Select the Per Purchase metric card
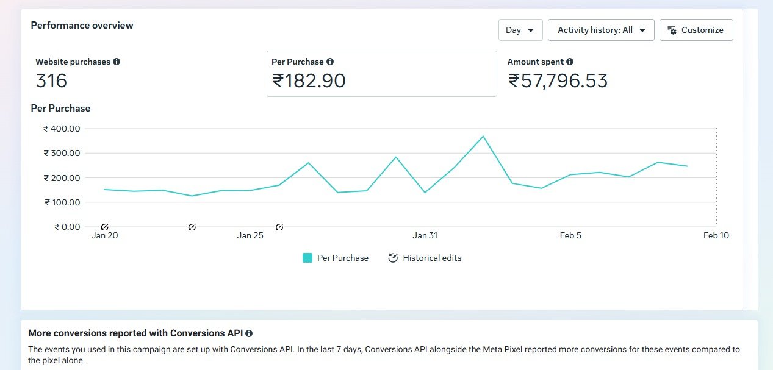The width and height of the screenshot is (773, 370). (x=381, y=73)
